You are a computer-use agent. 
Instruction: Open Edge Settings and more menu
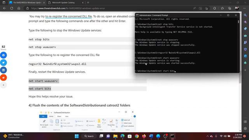(x=244, y=8)
